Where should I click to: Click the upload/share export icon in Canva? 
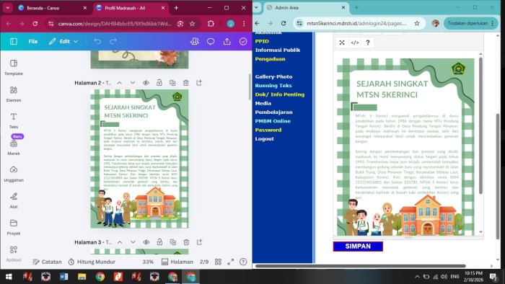227,42
